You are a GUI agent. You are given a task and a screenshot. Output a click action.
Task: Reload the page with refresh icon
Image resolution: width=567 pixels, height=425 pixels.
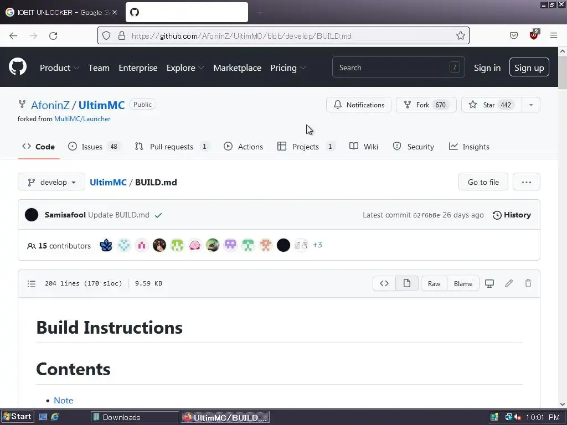(x=53, y=36)
